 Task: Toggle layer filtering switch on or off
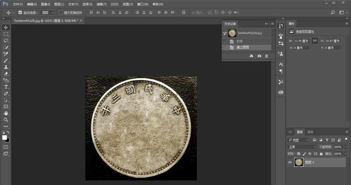[346, 140]
